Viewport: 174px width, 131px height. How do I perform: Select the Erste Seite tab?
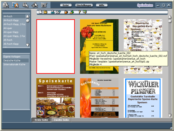coord(41,120)
